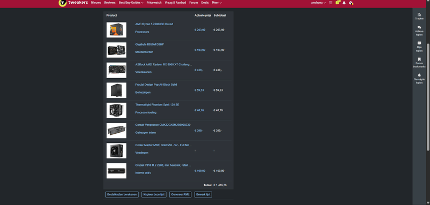Viewport: 430px width, 205px height.
Task: Open the AMD Ryzen 5 7600X3D Boxed link
Action: click(x=154, y=24)
